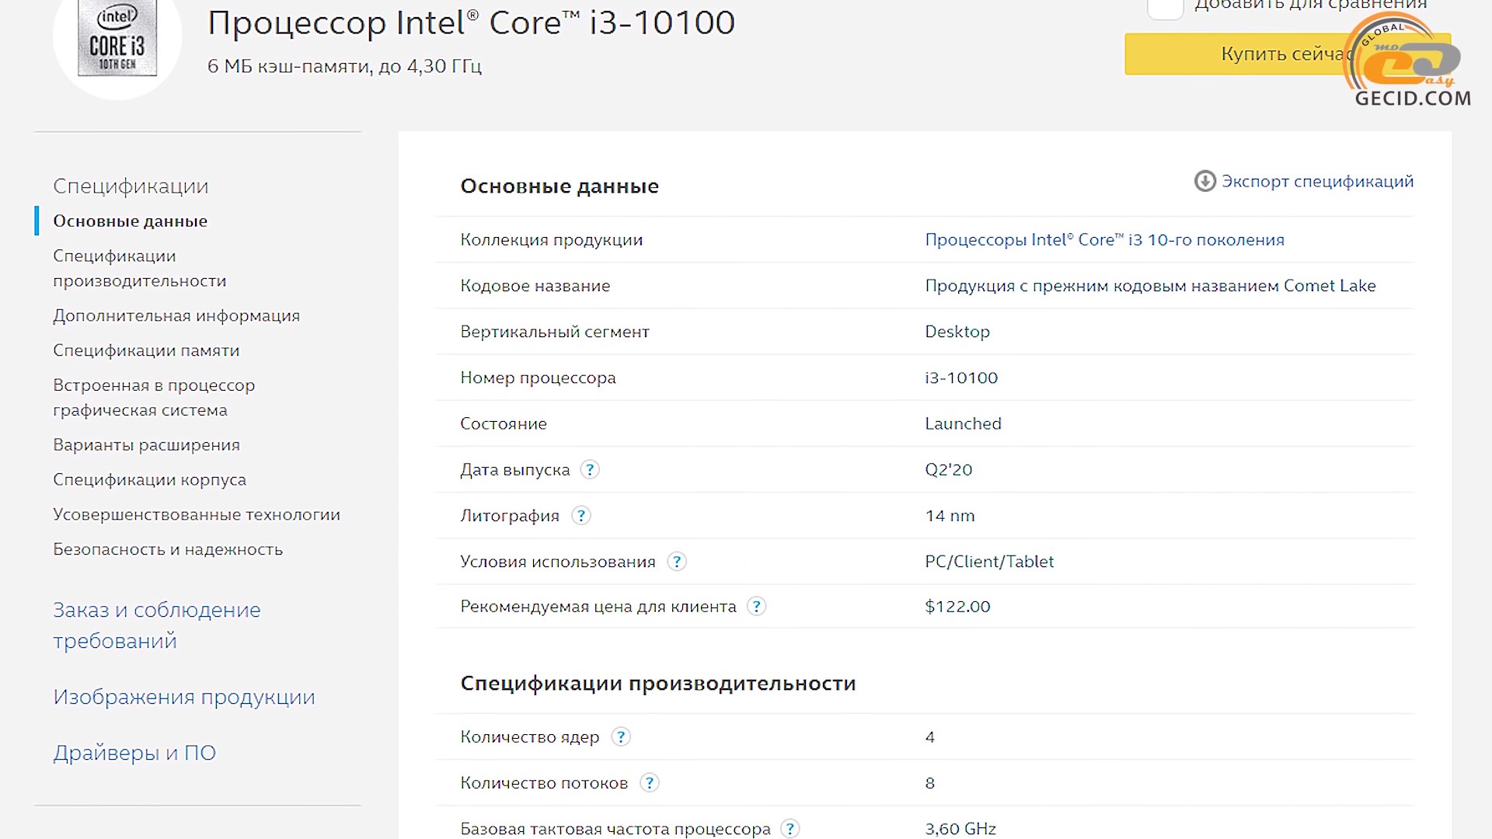The image size is (1492, 839).
Task: Click the 14 nm lithography value
Action: (x=950, y=515)
